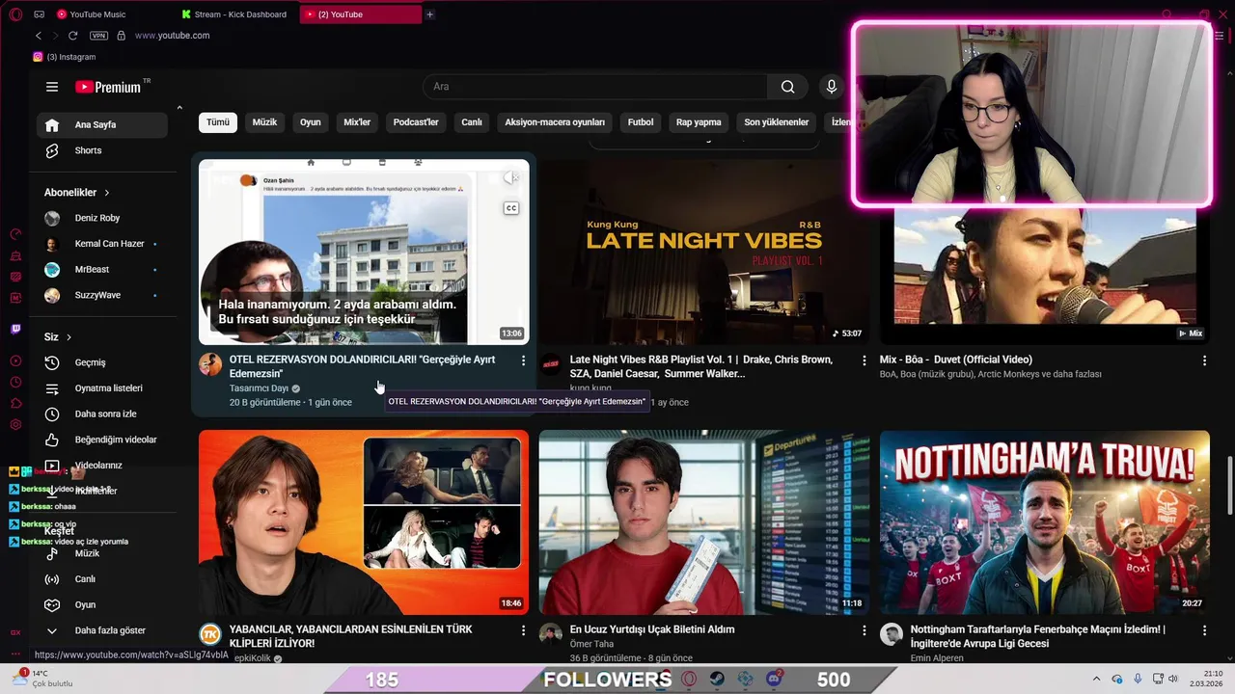
Task: Open MrBeast subscription channel
Action: click(101, 270)
